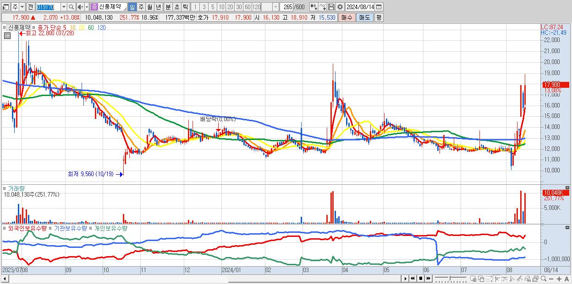Open the custom interval dropdown
Image resolution: width=572 pixels, height=284 pixels.
click(x=275, y=7)
